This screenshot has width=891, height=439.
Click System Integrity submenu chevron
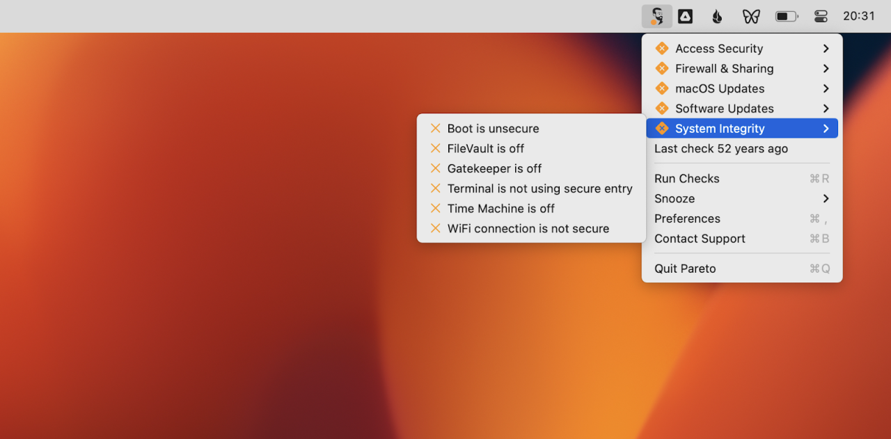(x=826, y=129)
